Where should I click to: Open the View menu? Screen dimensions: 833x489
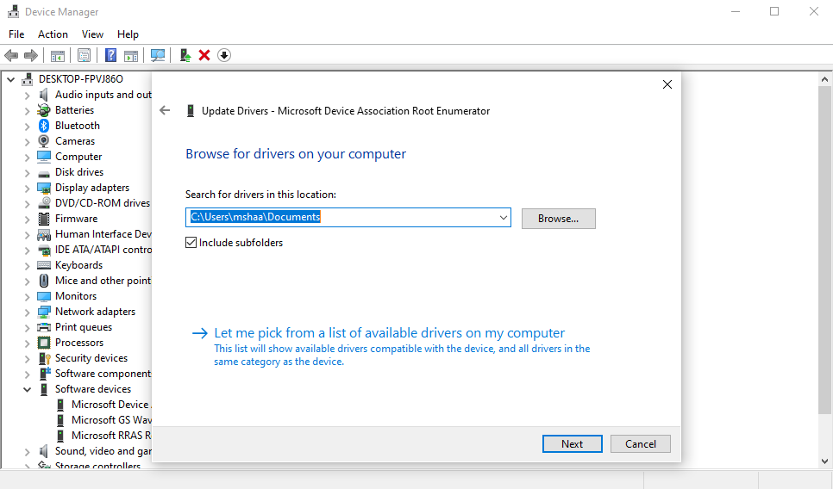coord(92,34)
